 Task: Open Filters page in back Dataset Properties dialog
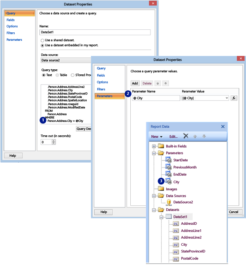[x=11, y=33]
